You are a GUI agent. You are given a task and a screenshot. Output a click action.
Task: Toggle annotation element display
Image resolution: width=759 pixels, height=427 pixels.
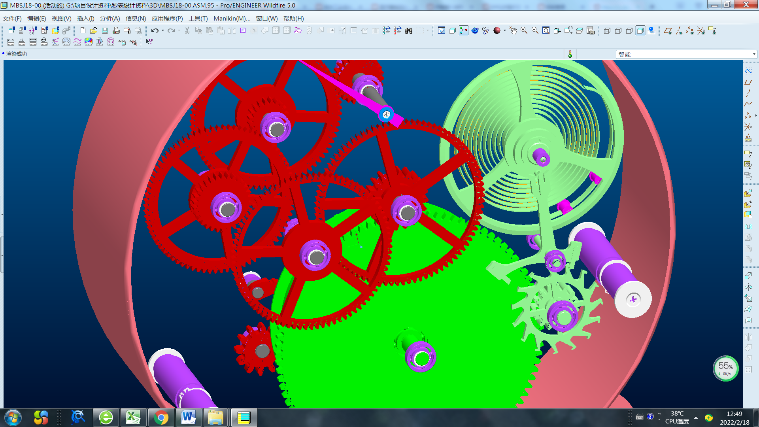(712, 30)
